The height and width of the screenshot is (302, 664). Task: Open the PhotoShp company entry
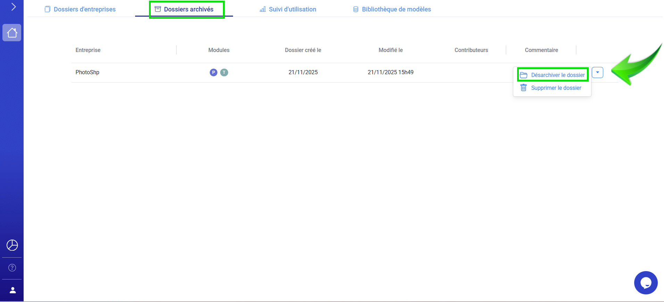point(88,72)
